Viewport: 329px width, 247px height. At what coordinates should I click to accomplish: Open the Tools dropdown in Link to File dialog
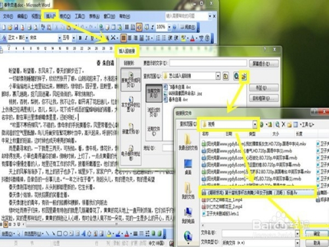(x=307, y=124)
